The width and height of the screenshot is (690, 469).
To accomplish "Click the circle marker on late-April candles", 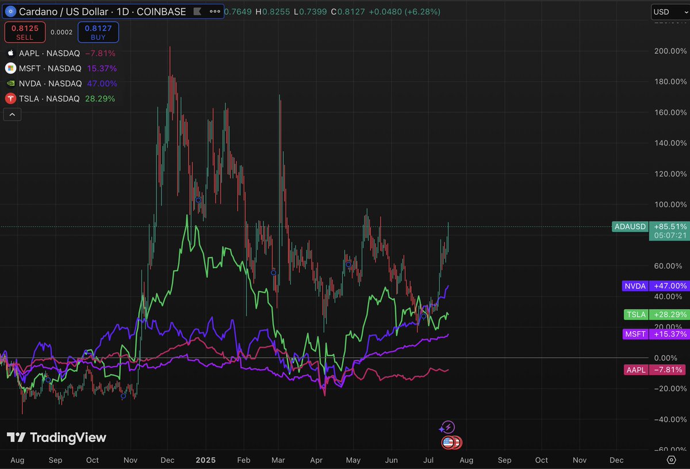I will pyautogui.click(x=348, y=264).
